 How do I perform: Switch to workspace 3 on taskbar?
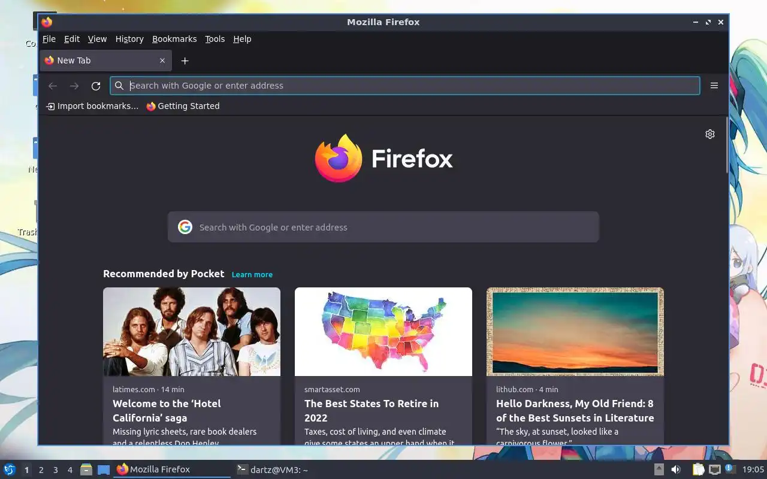tap(55, 470)
